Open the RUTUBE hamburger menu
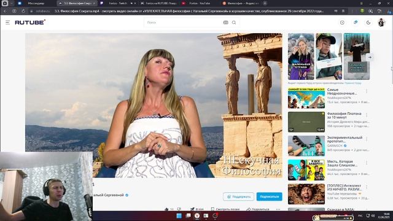 coord(8,23)
